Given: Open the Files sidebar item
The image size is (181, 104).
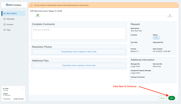Looking at the screenshot, I should click(x=13, y=30).
